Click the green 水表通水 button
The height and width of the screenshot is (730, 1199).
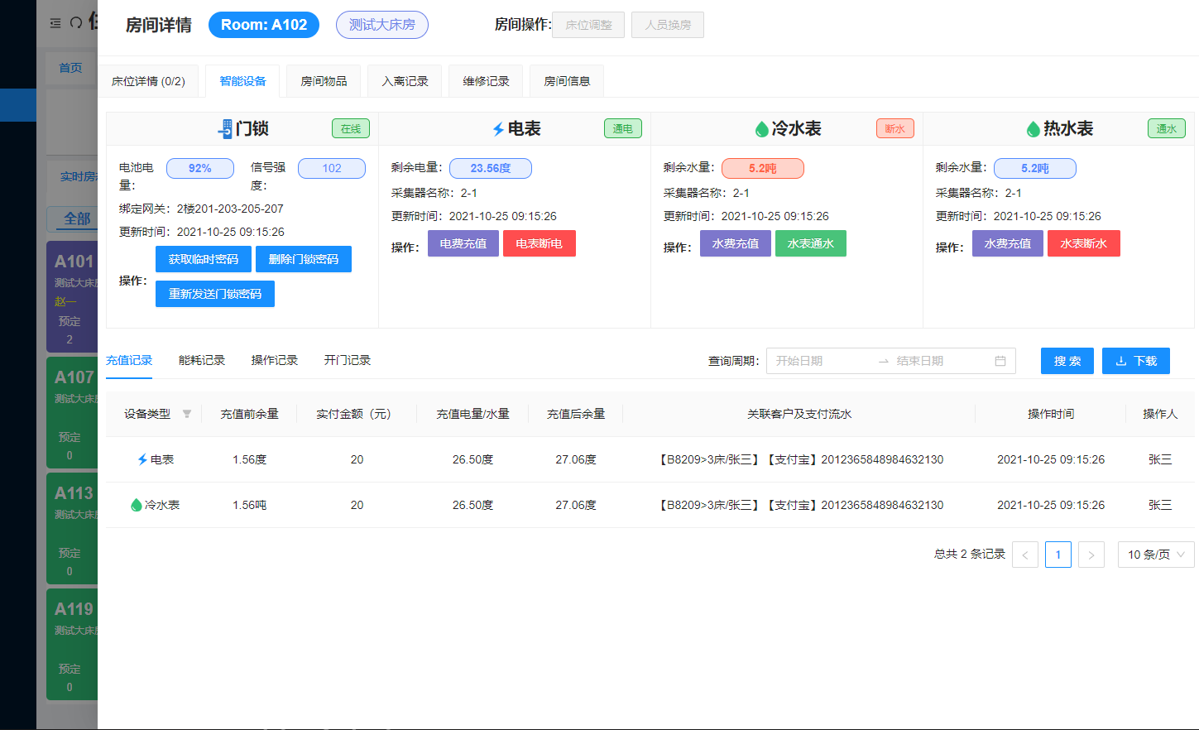pyautogui.click(x=811, y=243)
